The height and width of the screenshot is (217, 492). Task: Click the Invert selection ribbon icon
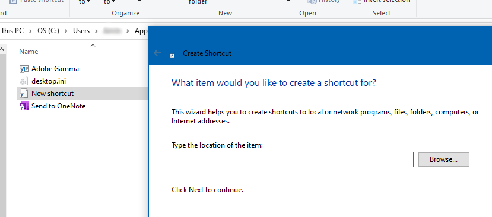coord(357,1)
